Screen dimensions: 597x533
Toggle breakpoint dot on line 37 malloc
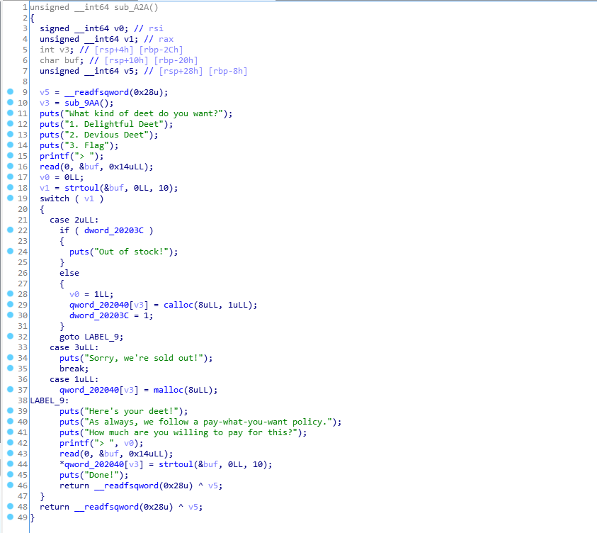(11, 389)
